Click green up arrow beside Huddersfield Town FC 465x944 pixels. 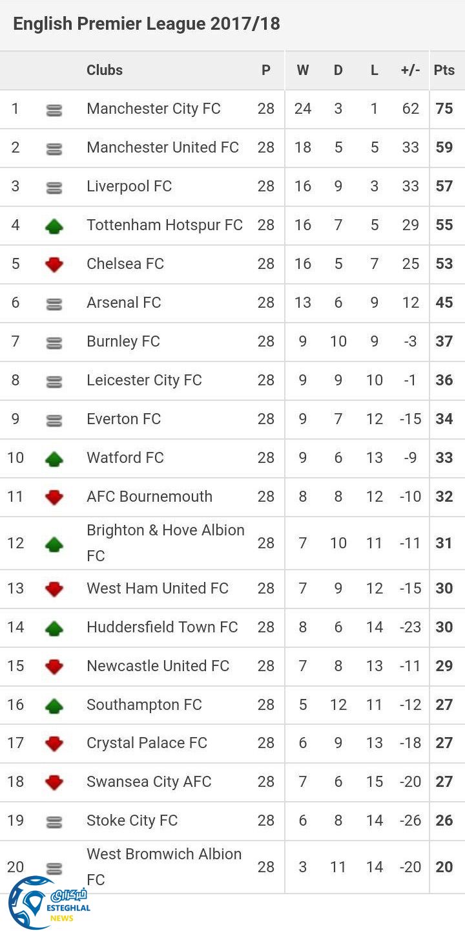(54, 628)
